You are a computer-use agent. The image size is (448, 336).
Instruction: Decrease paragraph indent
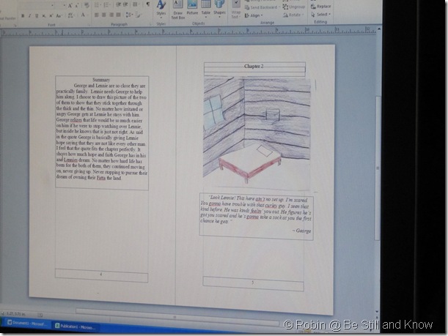(118, 4)
